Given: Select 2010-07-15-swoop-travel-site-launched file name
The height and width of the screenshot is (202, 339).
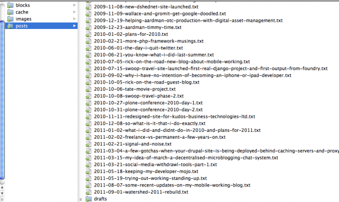Looking at the screenshot, I should pyautogui.click(x=211, y=69).
